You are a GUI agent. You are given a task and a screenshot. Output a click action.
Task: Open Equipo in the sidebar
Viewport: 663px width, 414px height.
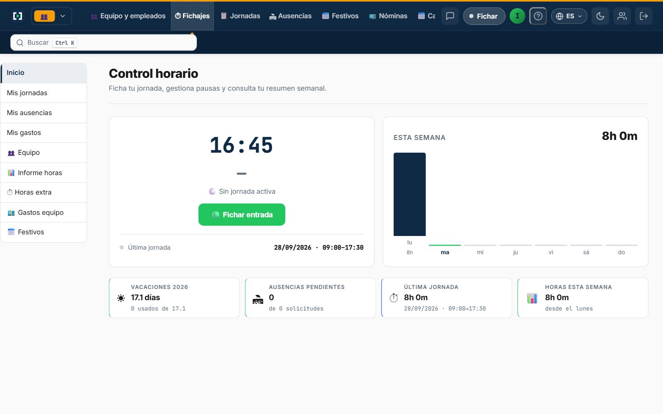[44, 153]
